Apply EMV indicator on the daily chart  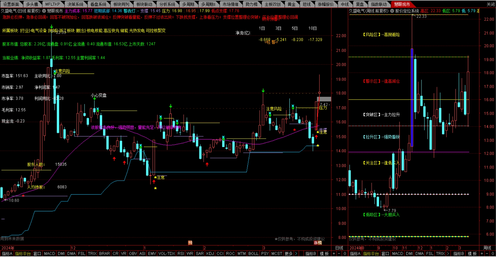point(152,254)
